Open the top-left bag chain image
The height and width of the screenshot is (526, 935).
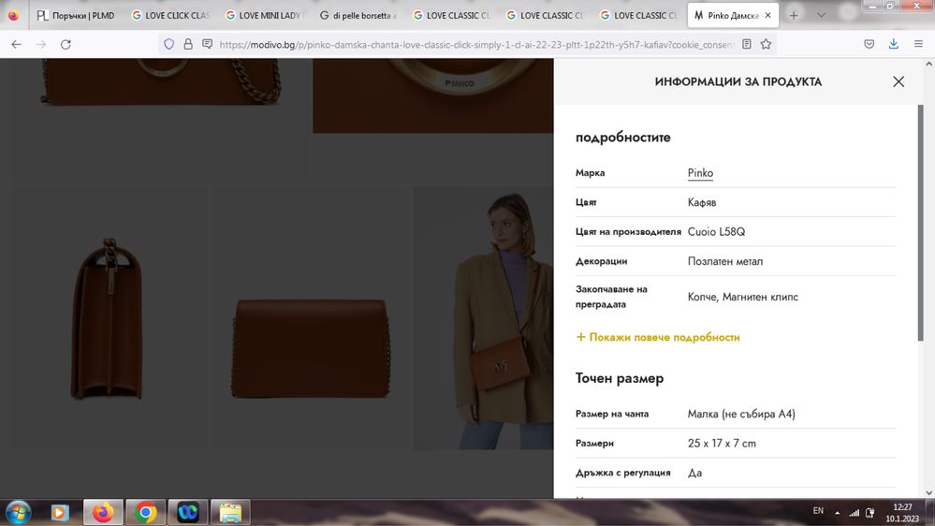pyautogui.click(x=160, y=120)
